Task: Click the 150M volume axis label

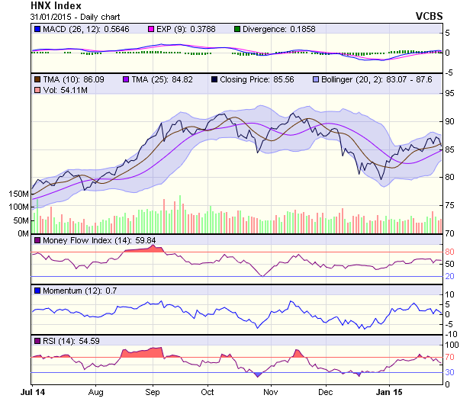Action: (x=18, y=194)
